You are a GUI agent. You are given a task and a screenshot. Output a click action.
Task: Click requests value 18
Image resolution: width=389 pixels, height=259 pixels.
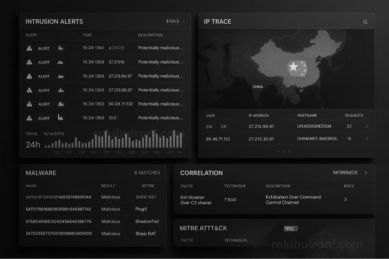349,139
